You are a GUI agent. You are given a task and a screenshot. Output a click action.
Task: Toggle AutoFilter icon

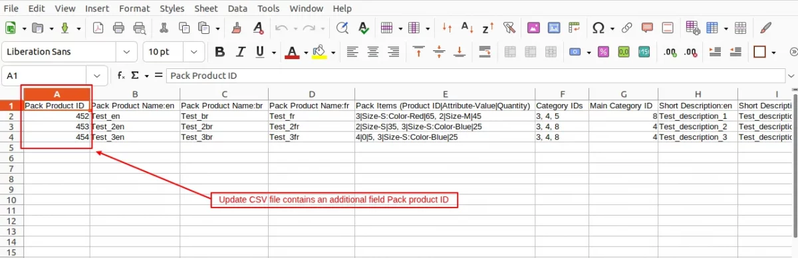[x=509, y=29]
